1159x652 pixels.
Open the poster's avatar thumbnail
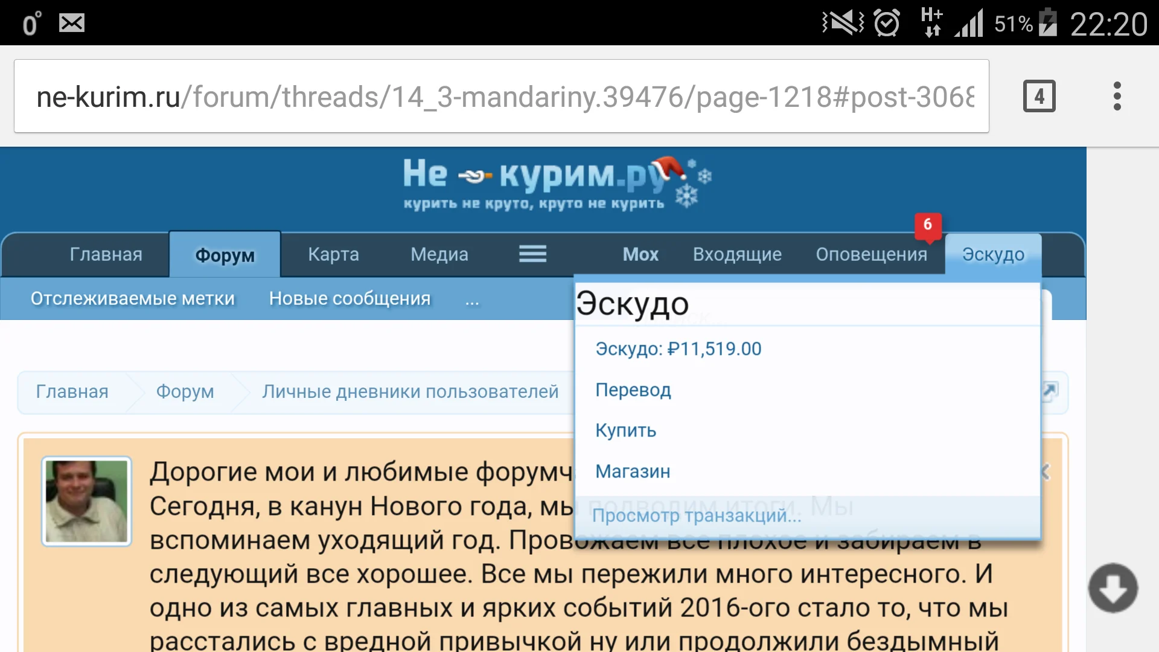click(x=87, y=501)
